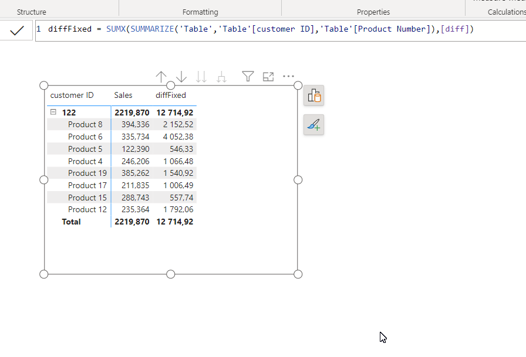Viewport: 526px width, 357px height.
Task: Click the bottom-right resize handle of the visual
Action: (x=298, y=274)
